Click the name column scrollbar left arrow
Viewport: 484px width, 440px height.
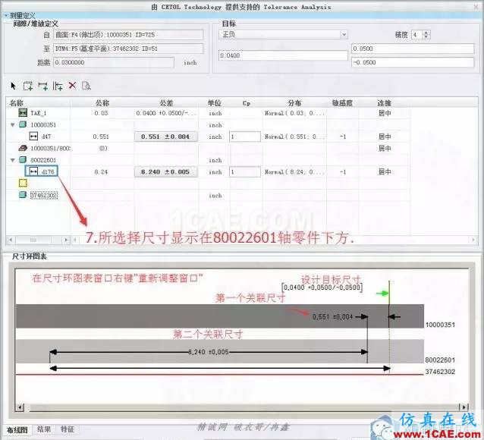point(11,240)
